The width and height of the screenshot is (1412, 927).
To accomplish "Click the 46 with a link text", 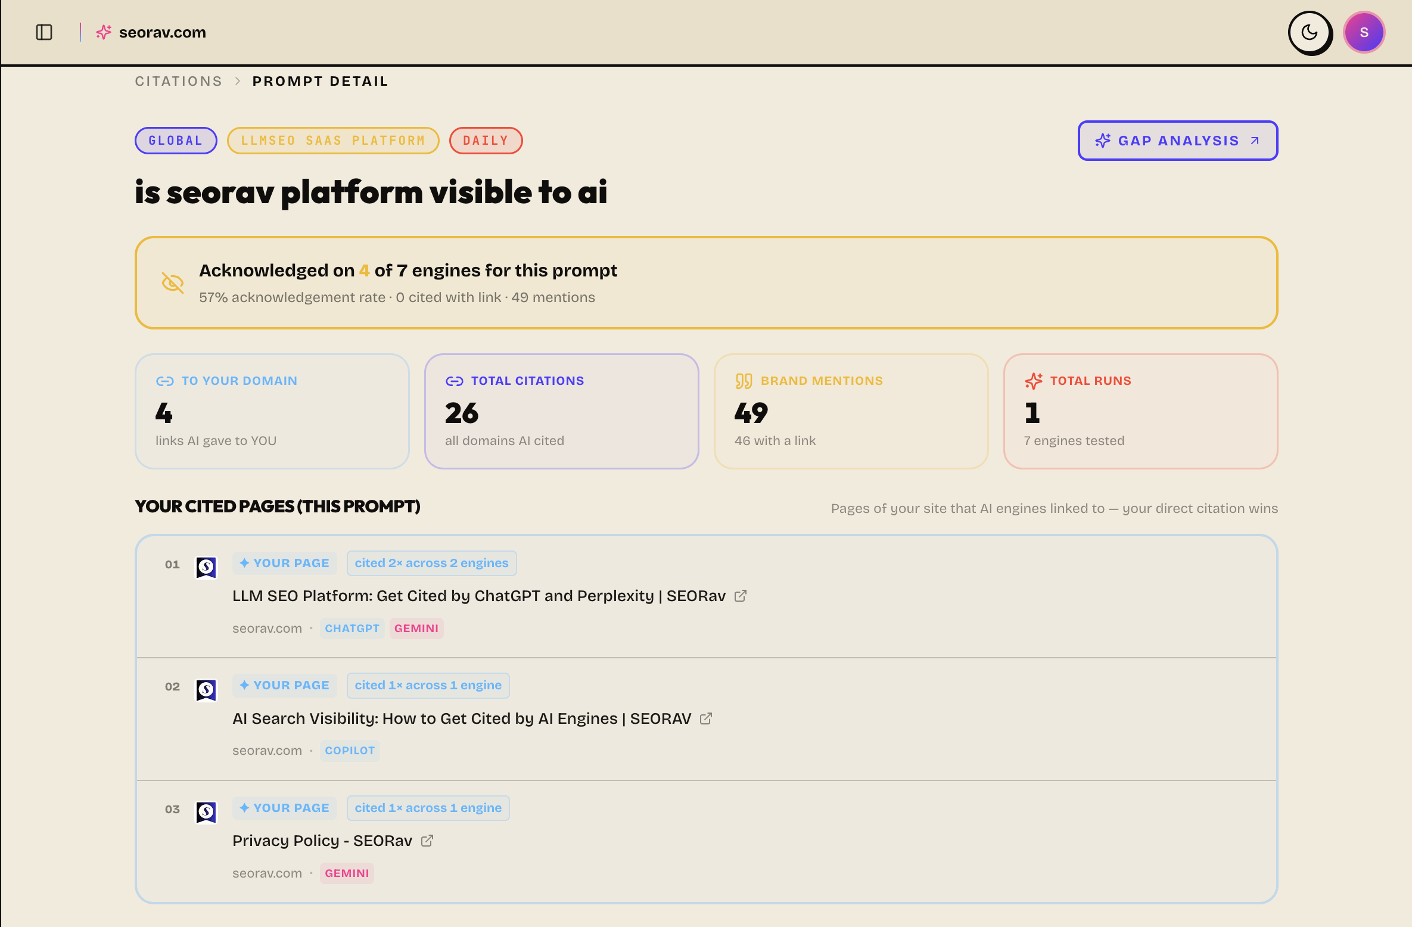I will click(x=775, y=441).
